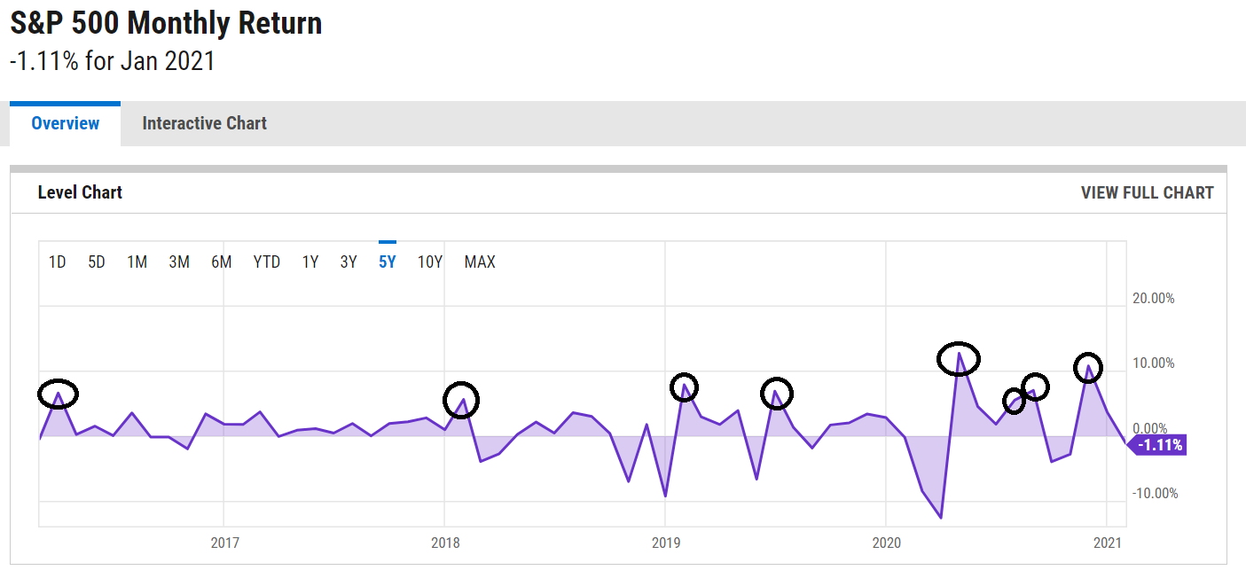Click the 2019 x-axis label

tap(666, 543)
